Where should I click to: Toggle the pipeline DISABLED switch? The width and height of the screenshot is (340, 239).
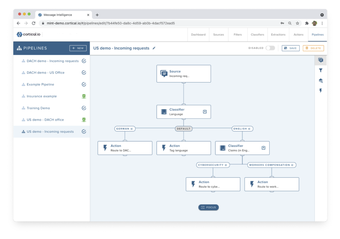click(x=270, y=48)
